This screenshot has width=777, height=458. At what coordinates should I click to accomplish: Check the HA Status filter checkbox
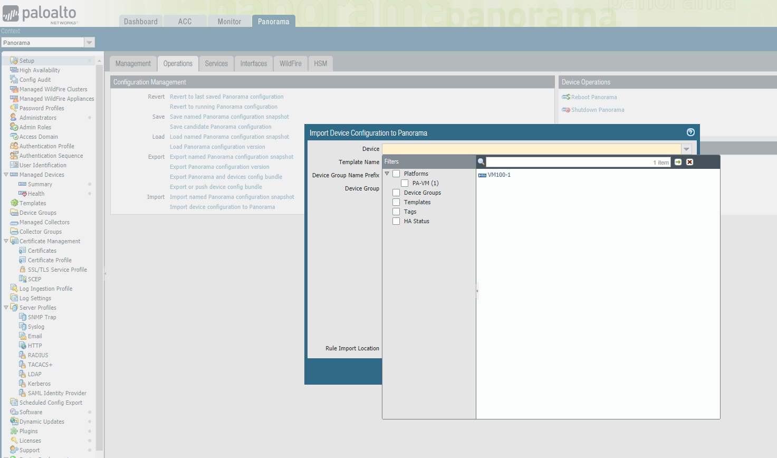[x=396, y=221]
